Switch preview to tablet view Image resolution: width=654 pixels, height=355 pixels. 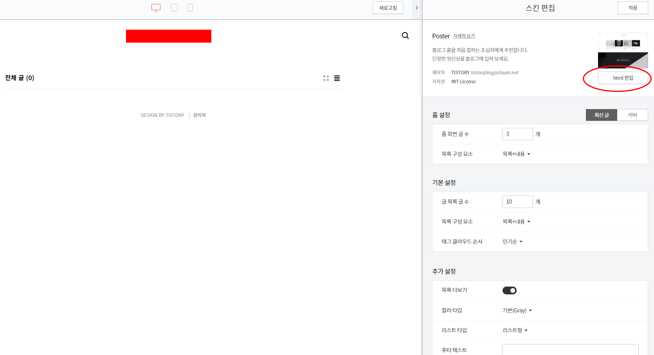pyautogui.click(x=175, y=8)
